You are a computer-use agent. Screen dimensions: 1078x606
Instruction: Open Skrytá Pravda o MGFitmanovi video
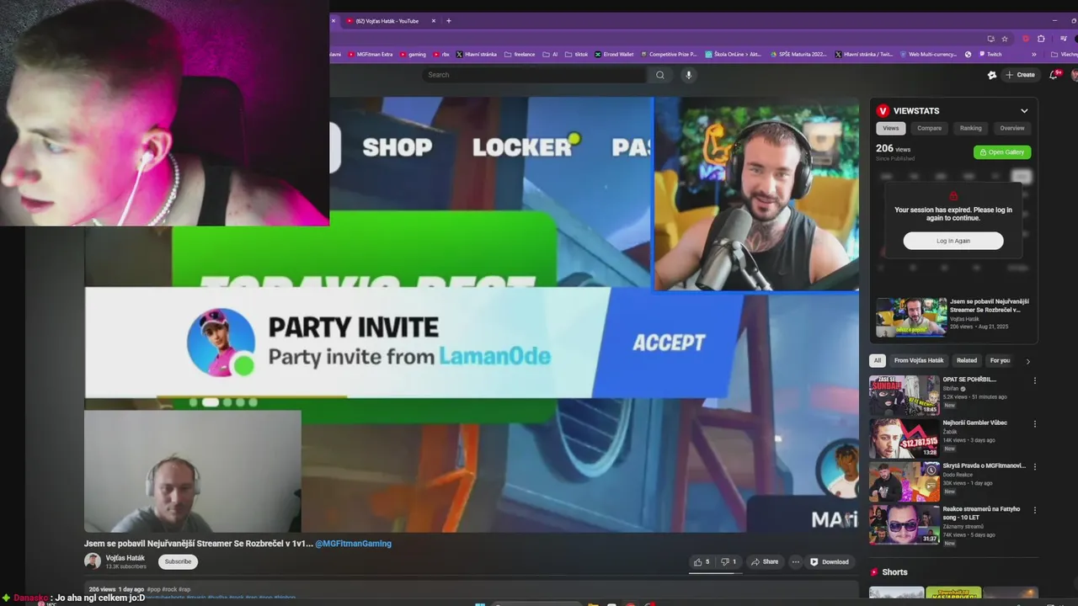coord(905,481)
